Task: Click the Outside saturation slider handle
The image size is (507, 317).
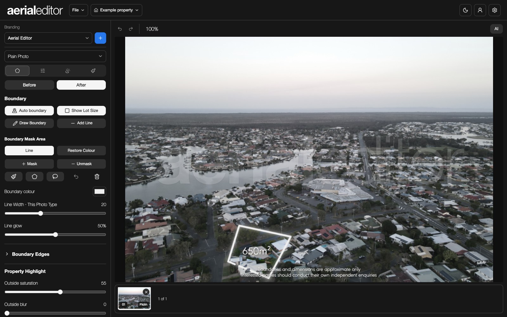Action: pyautogui.click(x=60, y=292)
